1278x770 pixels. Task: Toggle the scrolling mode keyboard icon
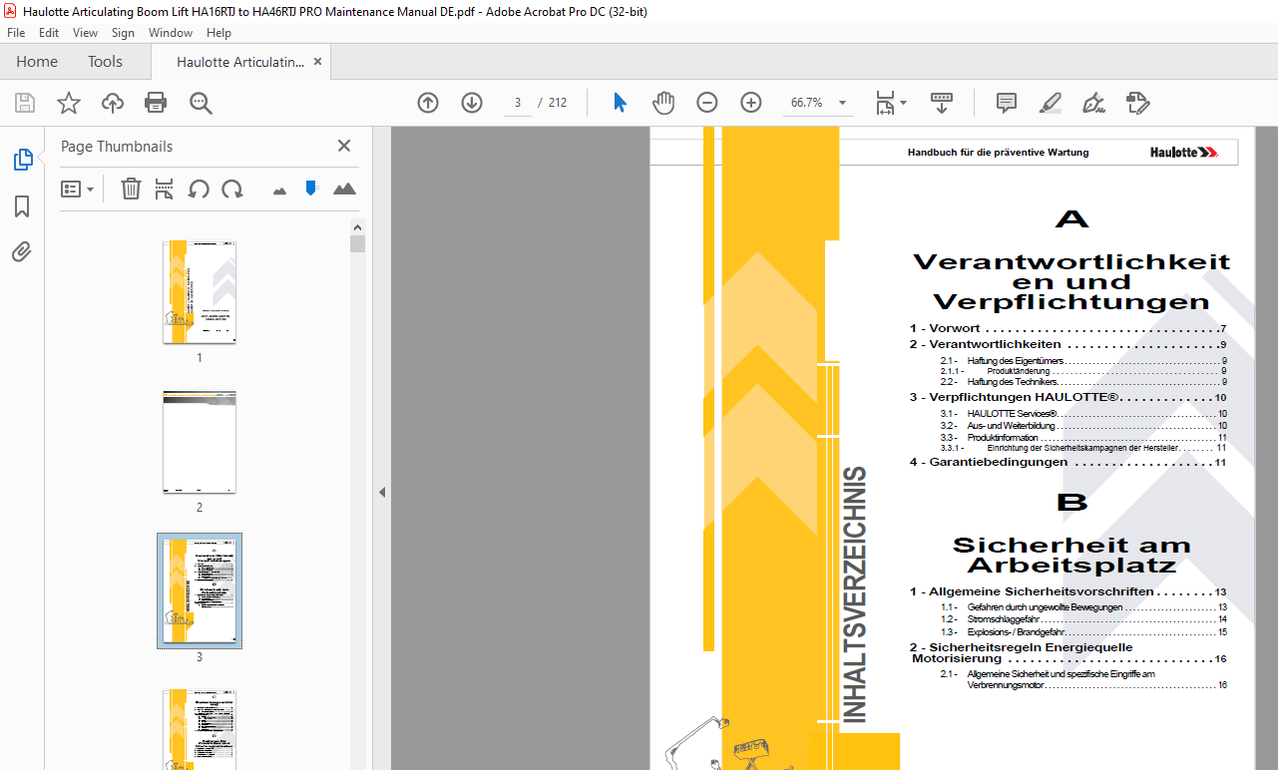click(x=942, y=103)
